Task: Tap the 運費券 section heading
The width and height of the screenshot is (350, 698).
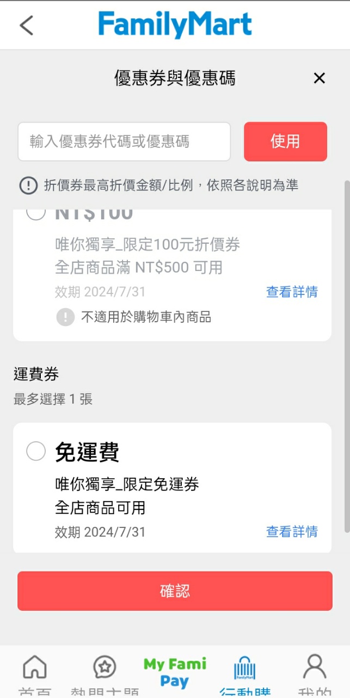Action: point(36,374)
